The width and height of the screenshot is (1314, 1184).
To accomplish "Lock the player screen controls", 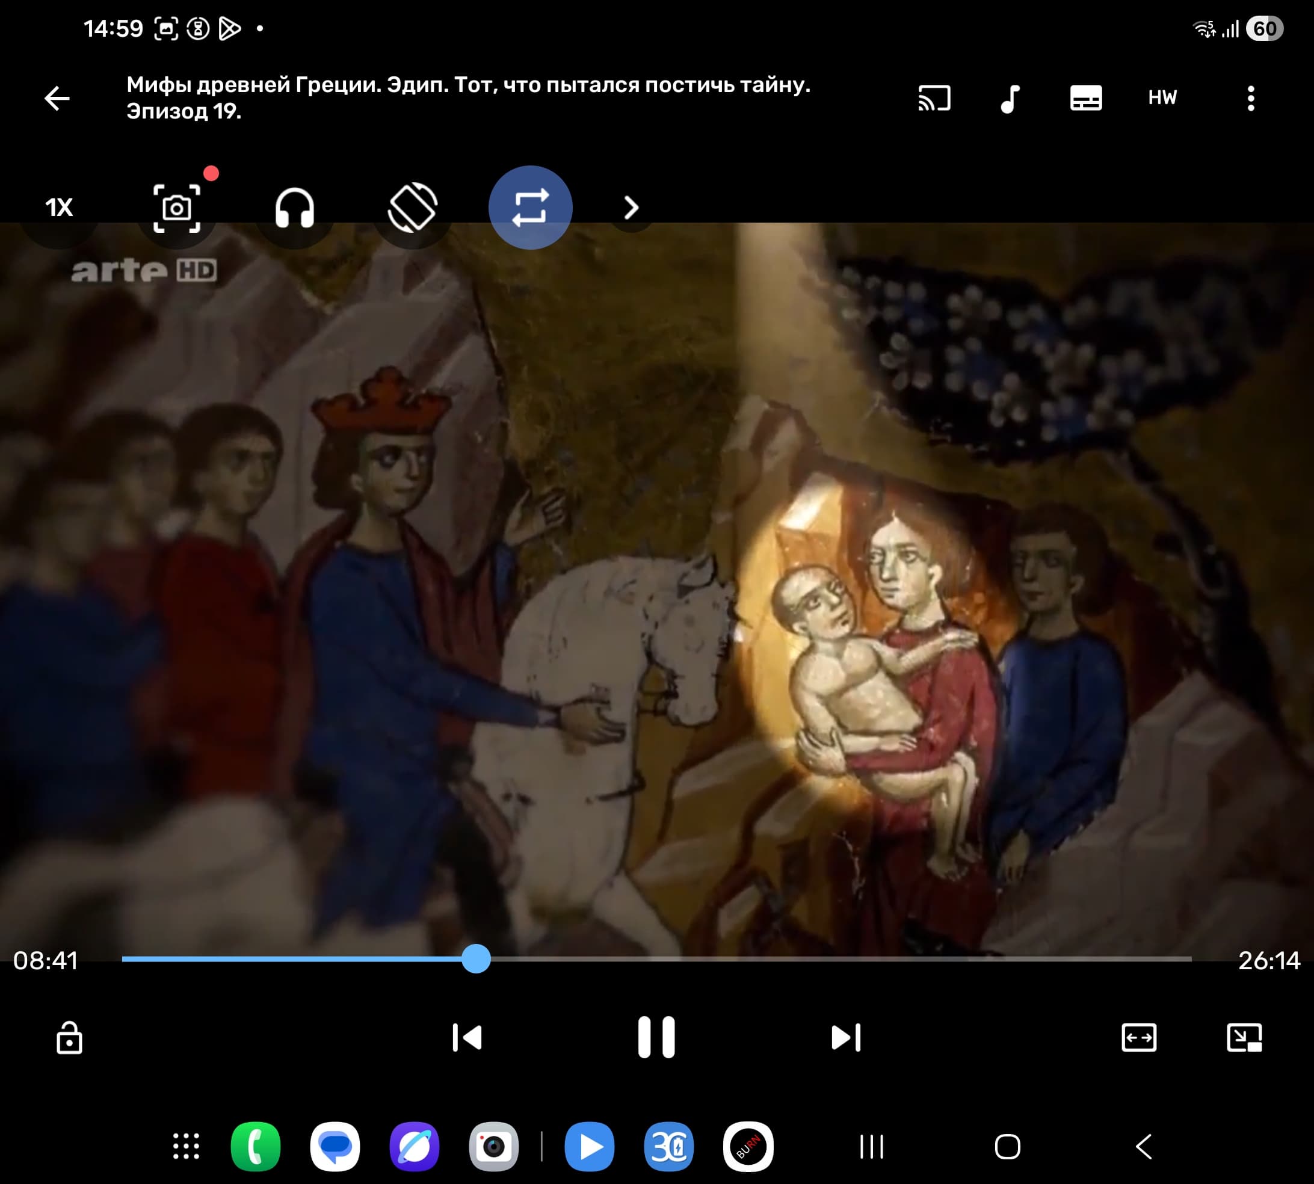I will click(x=69, y=1037).
